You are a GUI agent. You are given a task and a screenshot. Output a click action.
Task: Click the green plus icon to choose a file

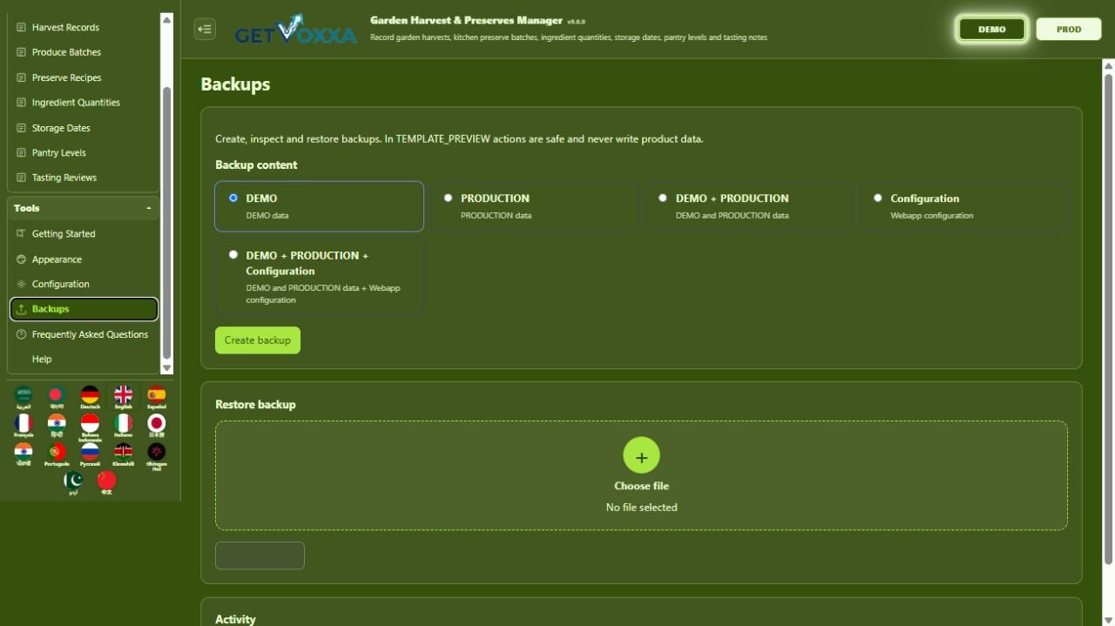point(641,455)
